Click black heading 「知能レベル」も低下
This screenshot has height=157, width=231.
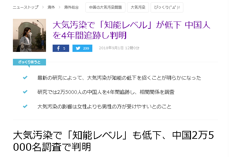(114, 141)
